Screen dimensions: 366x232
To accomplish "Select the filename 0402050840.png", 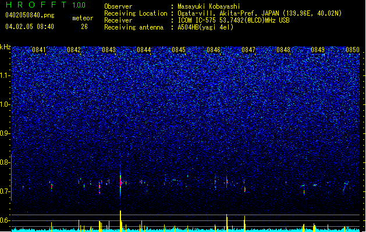I will point(30,15).
